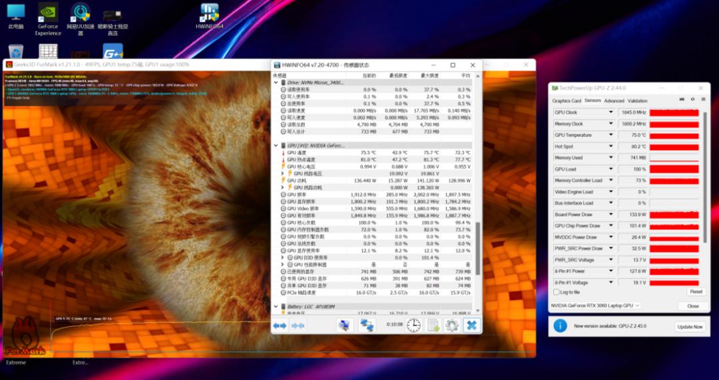Enable the Log to file checkbox
Screen dimensions: 719x380
557,292
